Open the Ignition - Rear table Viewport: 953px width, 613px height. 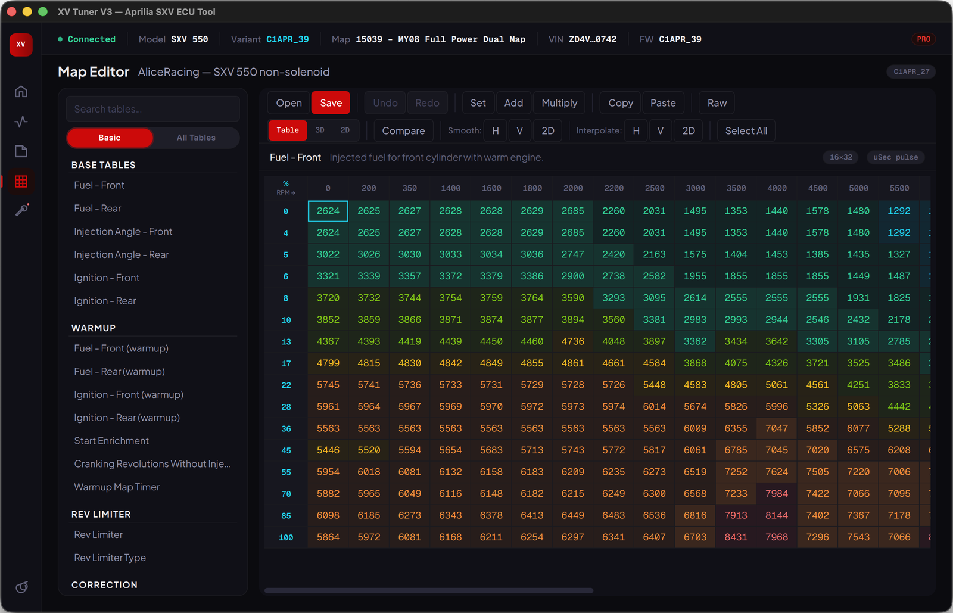click(153, 301)
